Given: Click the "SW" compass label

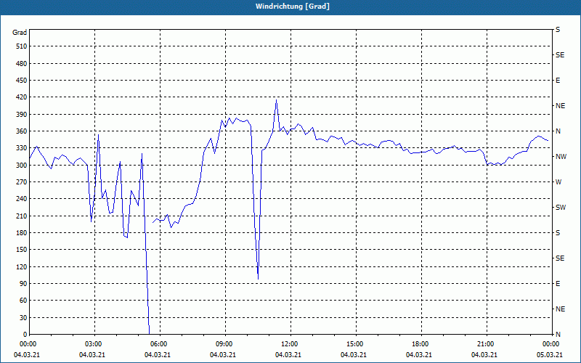Looking at the screenshot, I should click(x=561, y=208).
